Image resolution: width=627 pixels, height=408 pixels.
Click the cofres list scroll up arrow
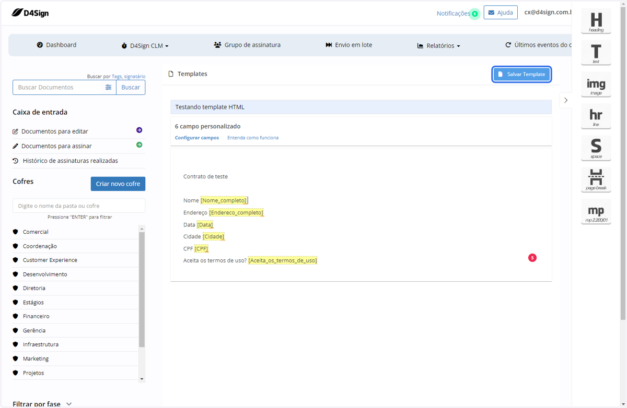coord(142,229)
